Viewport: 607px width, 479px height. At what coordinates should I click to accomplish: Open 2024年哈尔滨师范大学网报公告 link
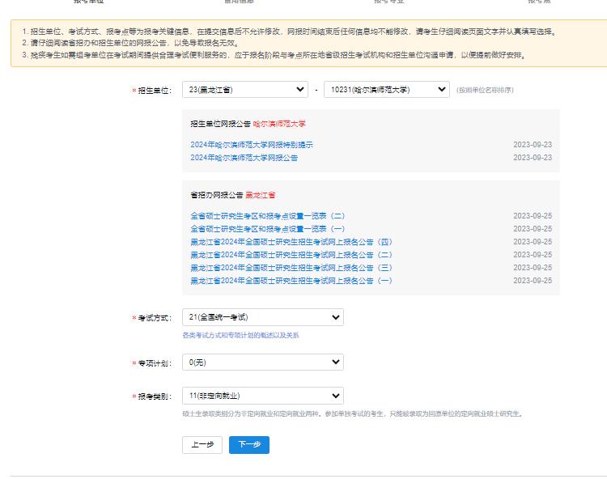pyautogui.click(x=244, y=158)
